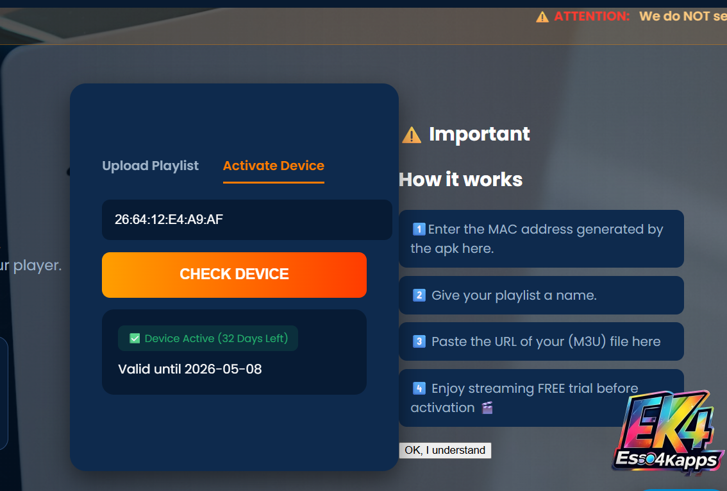Click the clapperboard emoji after activation

487,408
